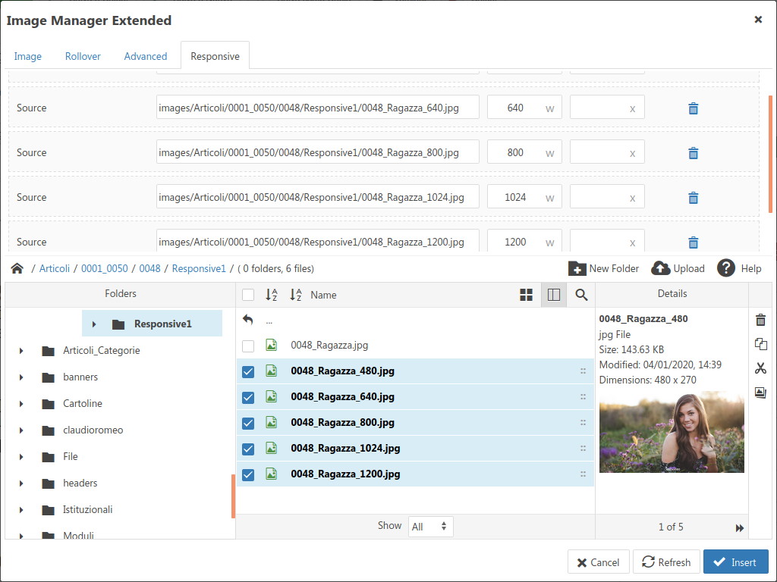
Task: Expand the Cartoline folder
Action: coord(21,404)
